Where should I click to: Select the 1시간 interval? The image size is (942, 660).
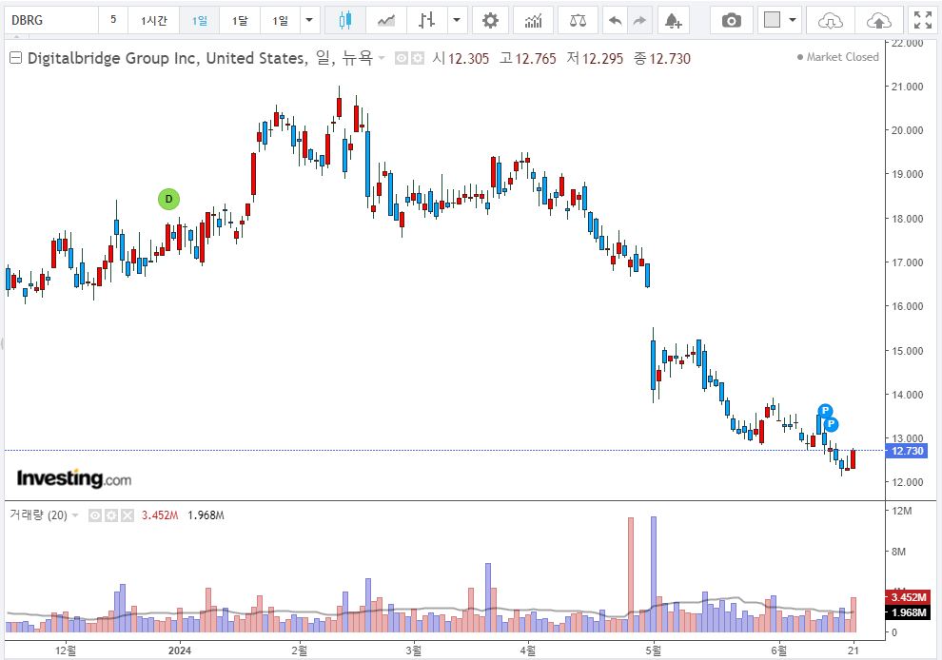click(154, 20)
